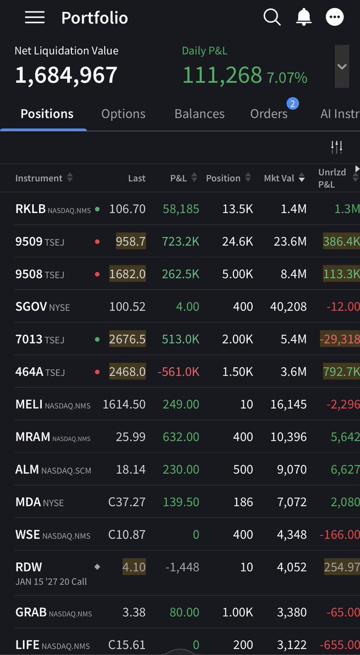Open the more options ellipsis button
The image size is (360, 655).
(334, 17)
